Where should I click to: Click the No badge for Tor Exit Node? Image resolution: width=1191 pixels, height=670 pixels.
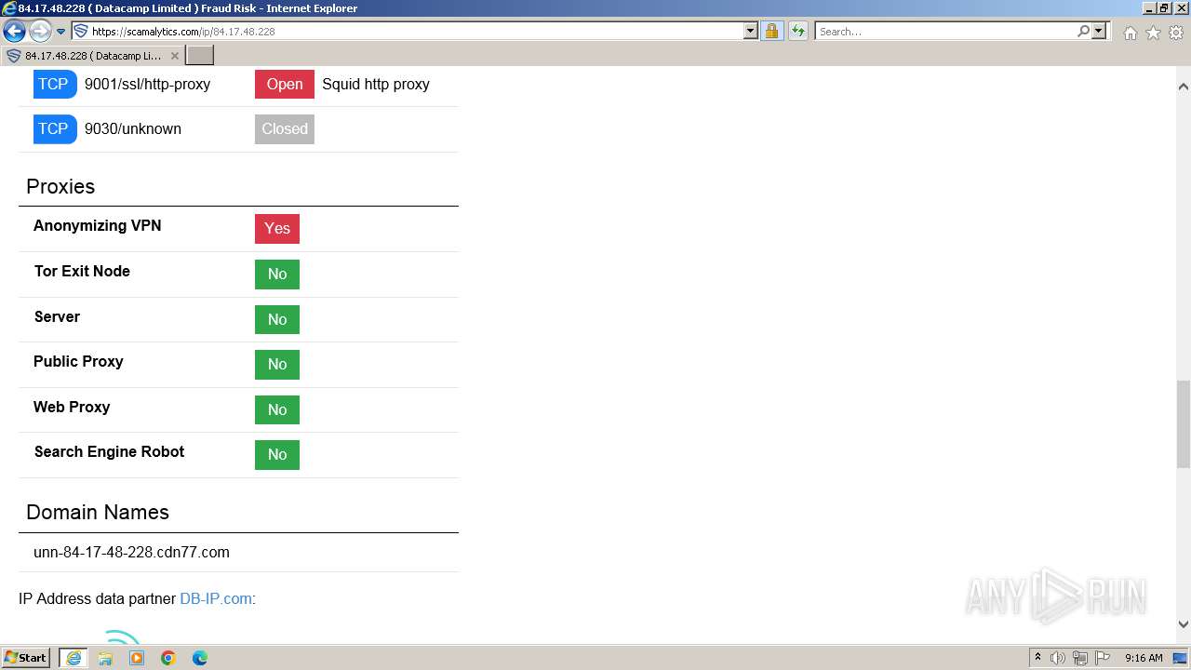tap(277, 274)
